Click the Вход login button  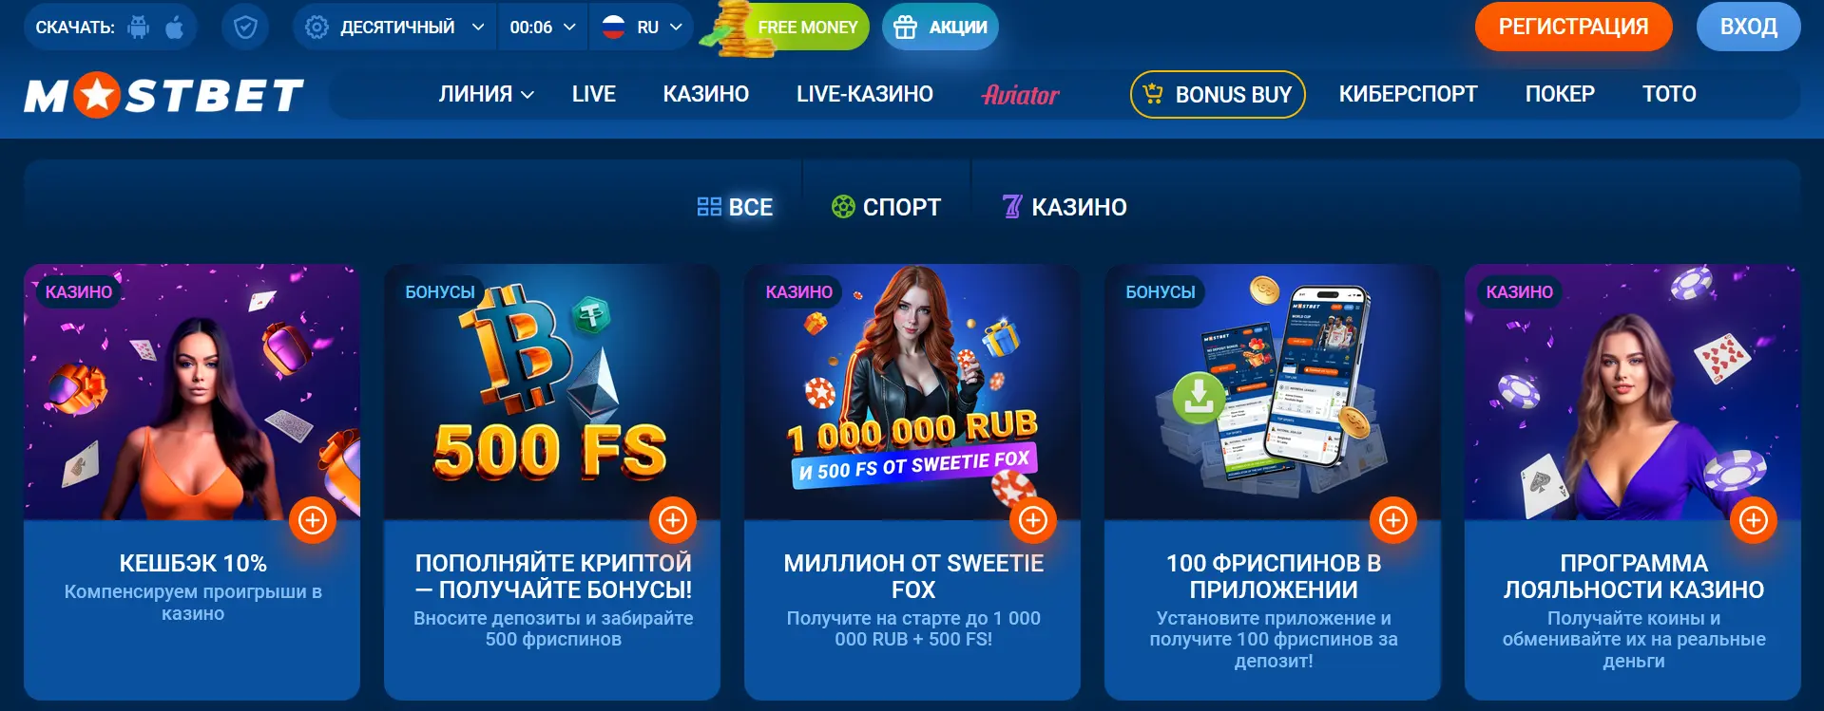click(1748, 27)
